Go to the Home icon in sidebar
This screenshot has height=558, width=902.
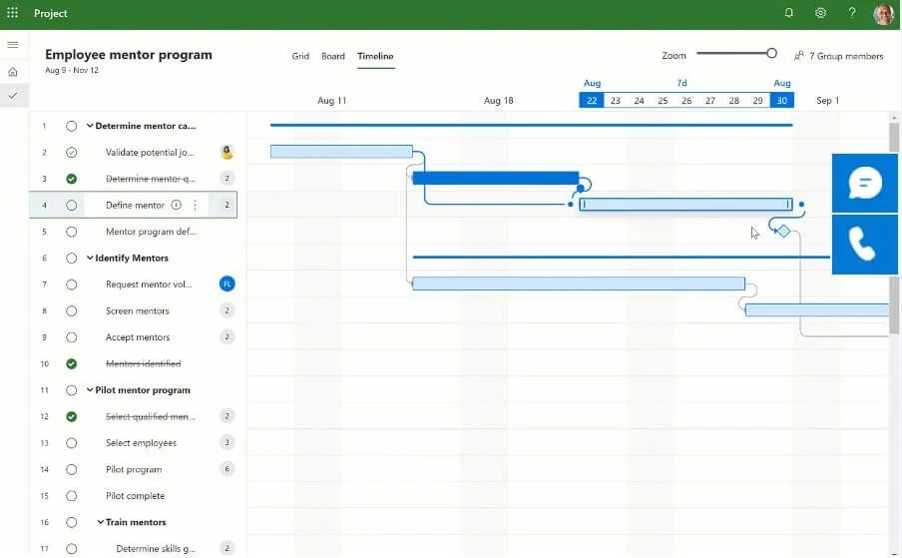(13, 72)
